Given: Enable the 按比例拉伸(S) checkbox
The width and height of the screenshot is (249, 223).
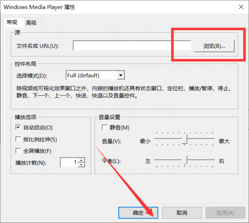Looking at the screenshot, I should point(18,139).
